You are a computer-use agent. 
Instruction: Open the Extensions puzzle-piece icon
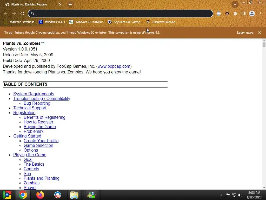(x=235, y=14)
